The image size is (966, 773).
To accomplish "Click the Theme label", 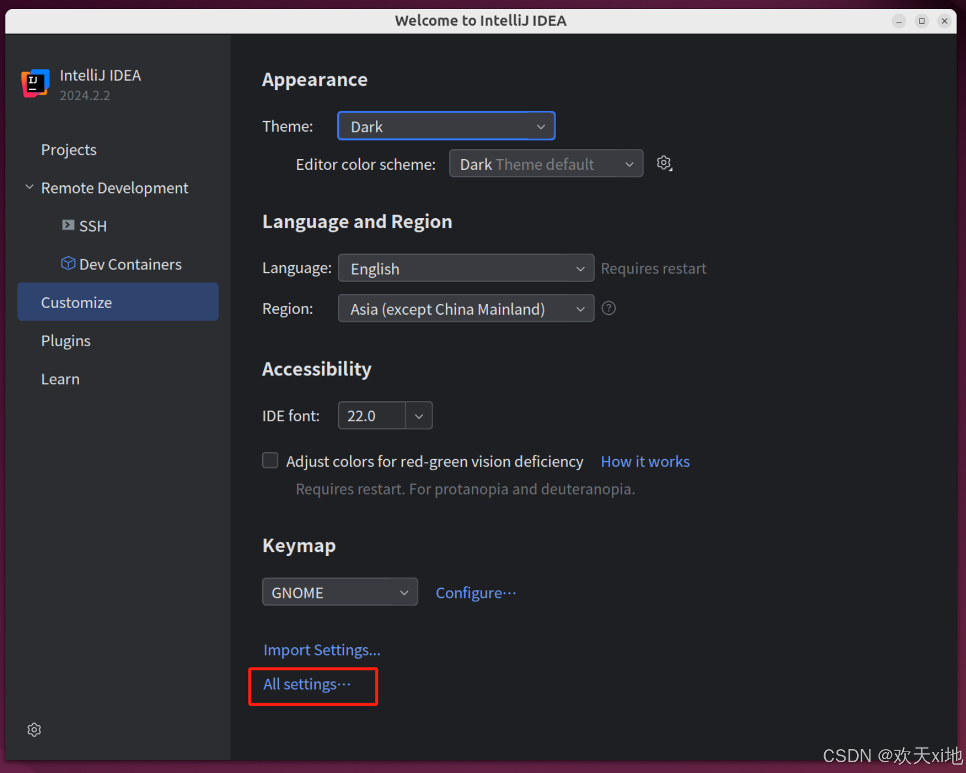I will tap(287, 126).
